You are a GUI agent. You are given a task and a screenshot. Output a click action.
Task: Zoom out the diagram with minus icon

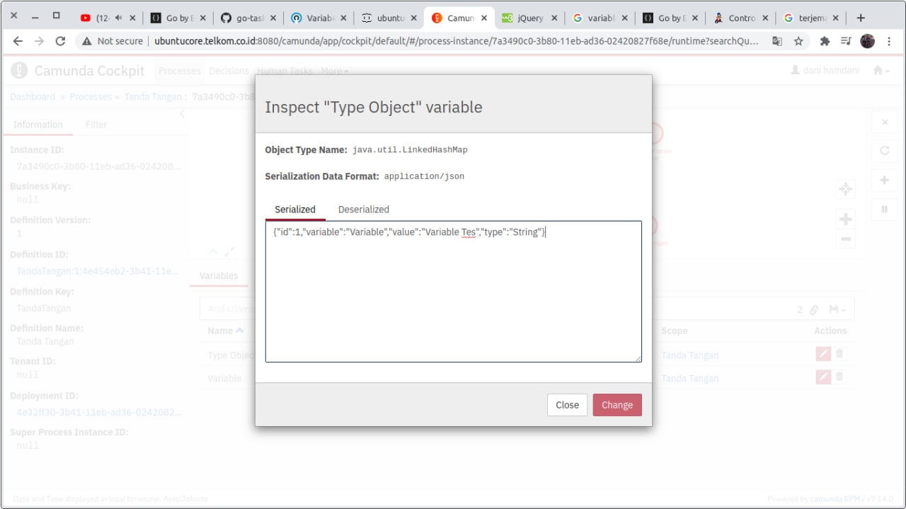pyautogui.click(x=845, y=239)
